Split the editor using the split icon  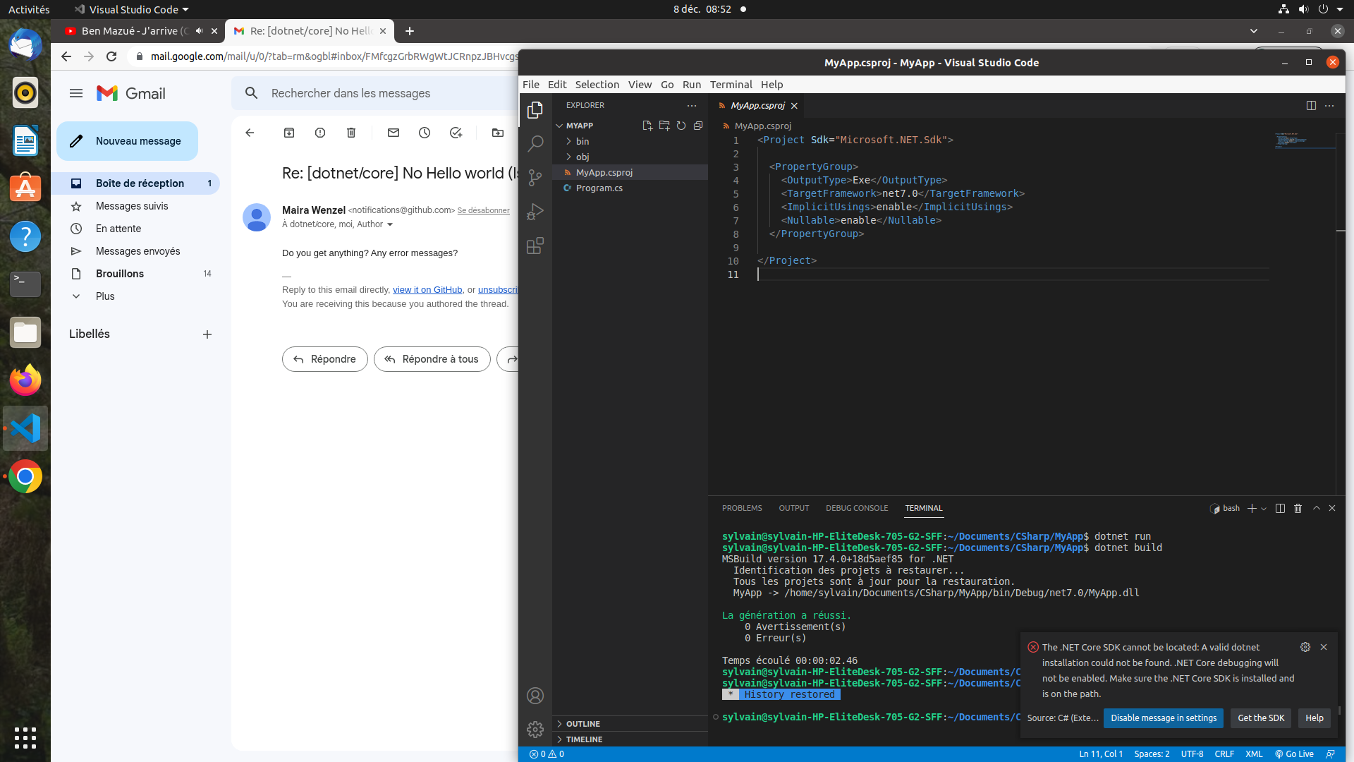(1311, 105)
